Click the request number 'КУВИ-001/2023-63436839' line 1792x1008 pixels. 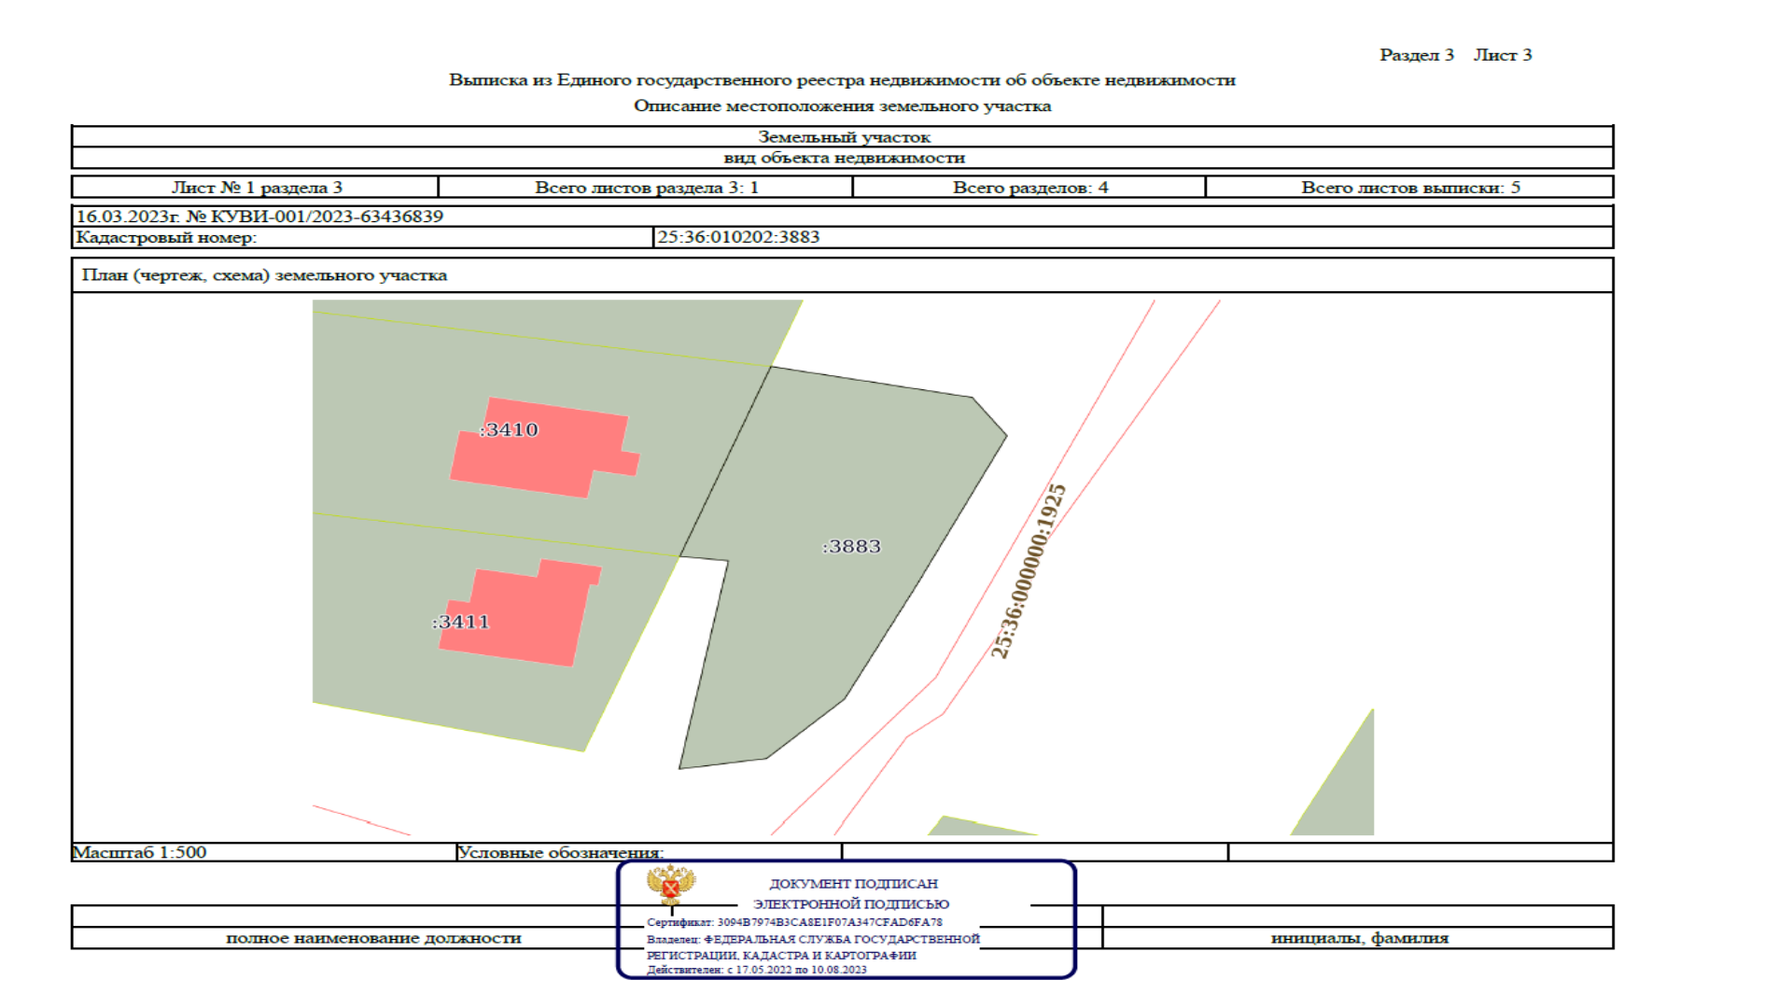pyautogui.click(x=259, y=217)
